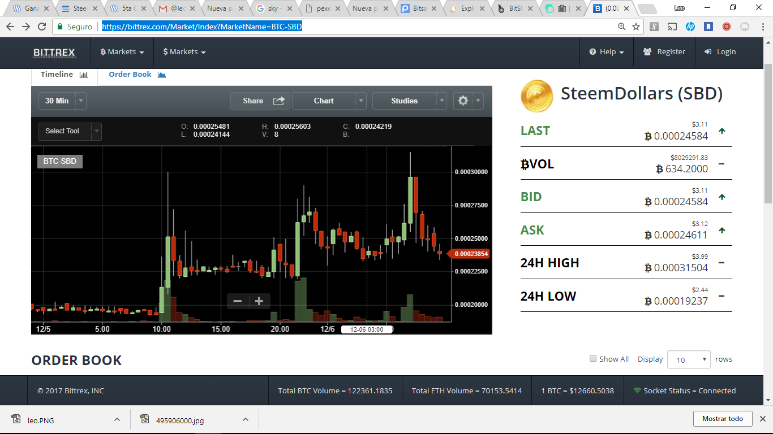The height and width of the screenshot is (434, 773).
Task: Click the Total BTC Volume footer entry
Action: pyautogui.click(x=335, y=390)
